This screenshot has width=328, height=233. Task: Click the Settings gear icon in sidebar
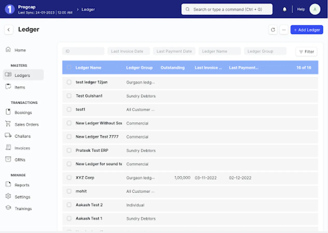[8, 196]
